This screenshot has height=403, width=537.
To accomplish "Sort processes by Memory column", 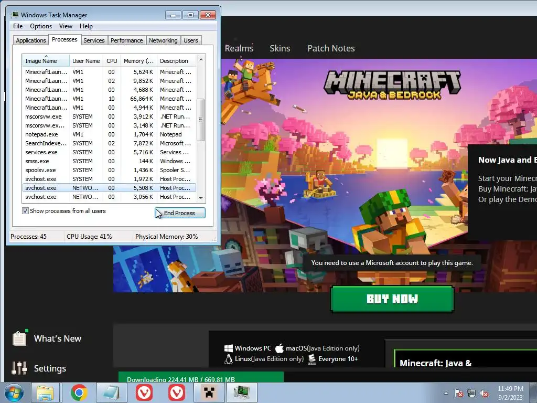I will pos(138,61).
